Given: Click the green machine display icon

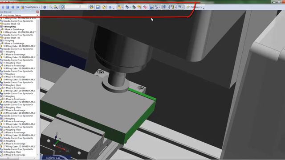Looking at the screenshot, I should coord(134,7).
